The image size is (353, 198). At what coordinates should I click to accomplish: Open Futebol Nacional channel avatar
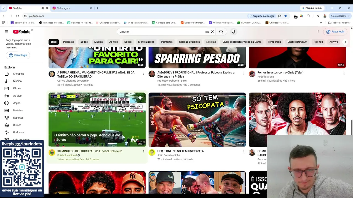pos(52,152)
